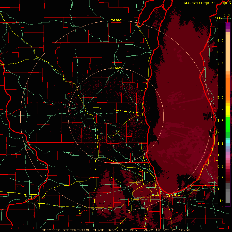Screen dimensions: 232x232
Task: Pick the peach band of the color scale
Action: (228, 53)
